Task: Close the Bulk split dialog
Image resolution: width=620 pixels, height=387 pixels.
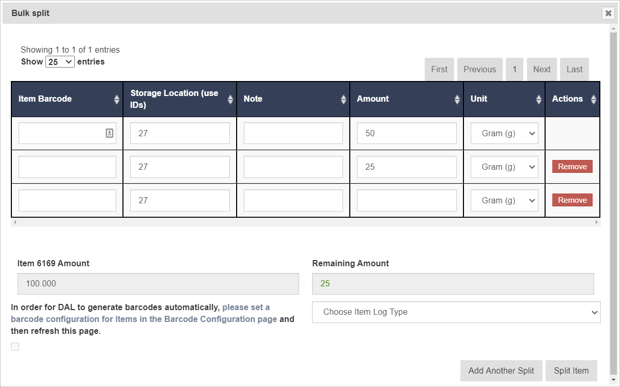Action: (x=608, y=13)
